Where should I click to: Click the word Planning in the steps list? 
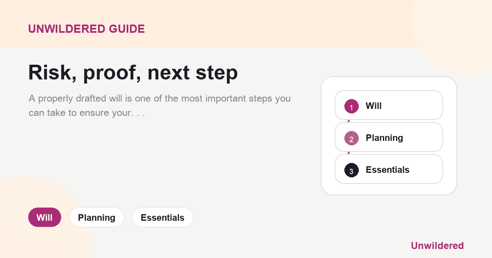[x=384, y=138]
